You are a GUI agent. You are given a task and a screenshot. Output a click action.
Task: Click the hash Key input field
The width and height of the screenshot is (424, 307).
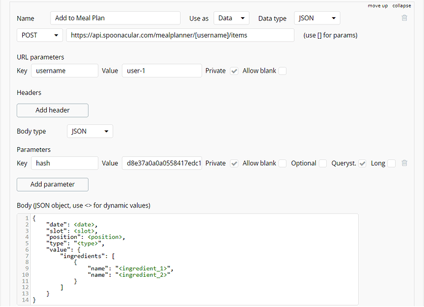point(65,163)
